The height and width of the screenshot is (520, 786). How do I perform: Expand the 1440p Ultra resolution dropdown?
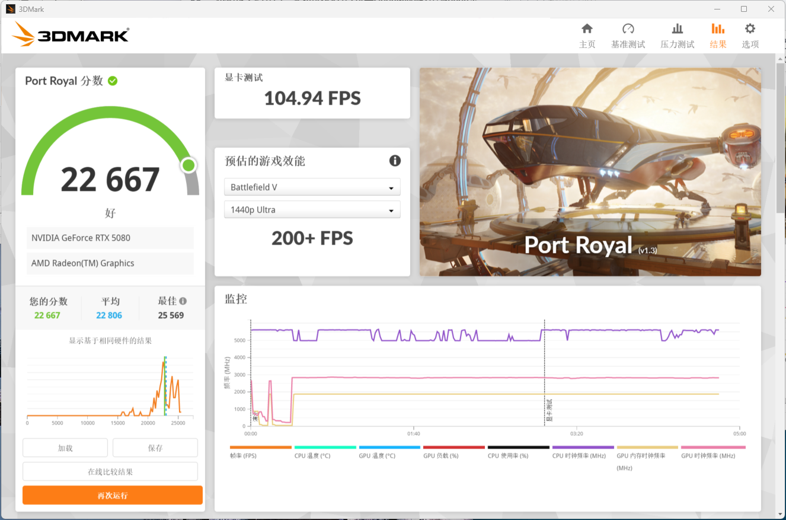pyautogui.click(x=312, y=209)
